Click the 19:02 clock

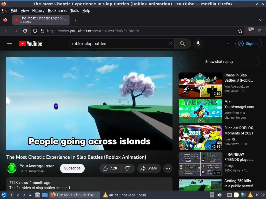point(260,195)
